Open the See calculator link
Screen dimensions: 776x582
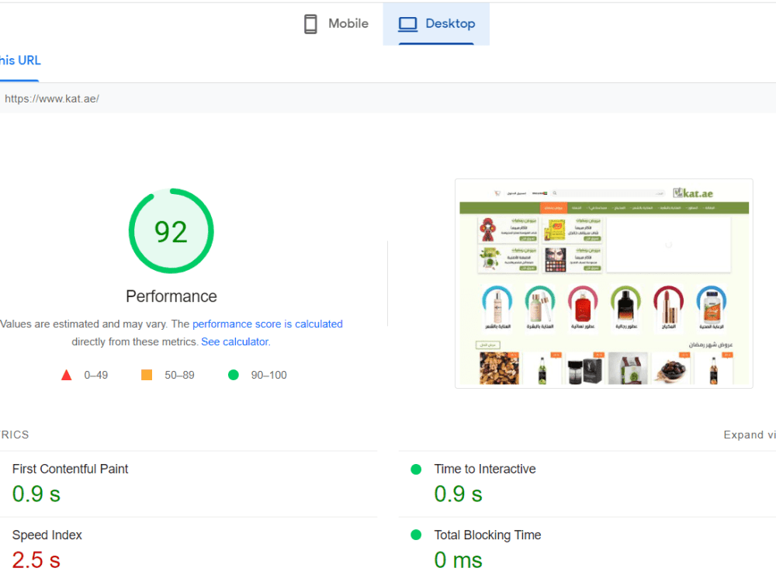click(x=235, y=341)
